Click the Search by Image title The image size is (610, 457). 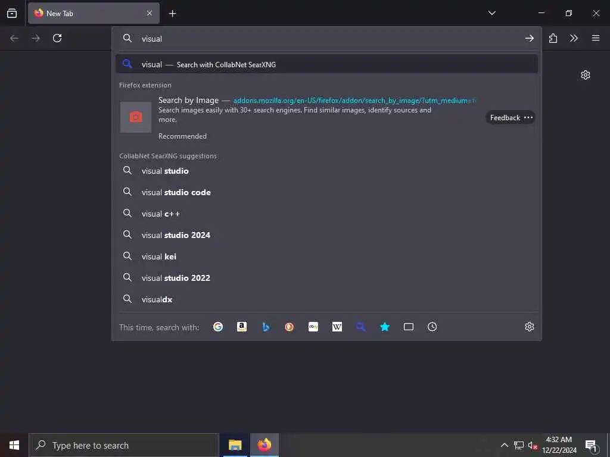click(x=188, y=100)
